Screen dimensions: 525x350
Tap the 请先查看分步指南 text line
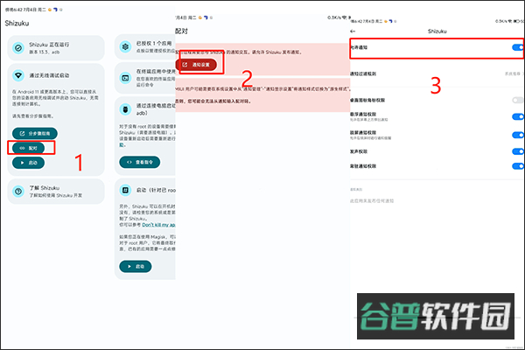(x=33, y=116)
